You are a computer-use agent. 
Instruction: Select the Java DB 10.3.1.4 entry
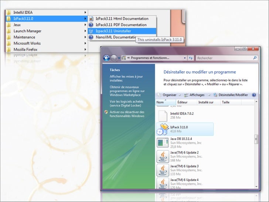[x=185, y=143]
